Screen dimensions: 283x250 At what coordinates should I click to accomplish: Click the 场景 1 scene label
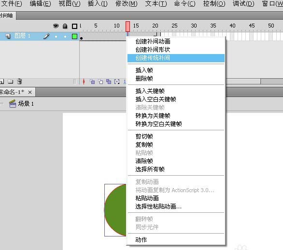click(26, 104)
